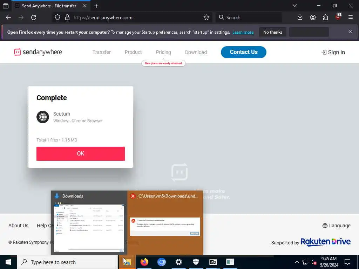Image resolution: width=359 pixels, height=269 pixels.
Task: Click the network tray icon
Action: tap(305, 262)
